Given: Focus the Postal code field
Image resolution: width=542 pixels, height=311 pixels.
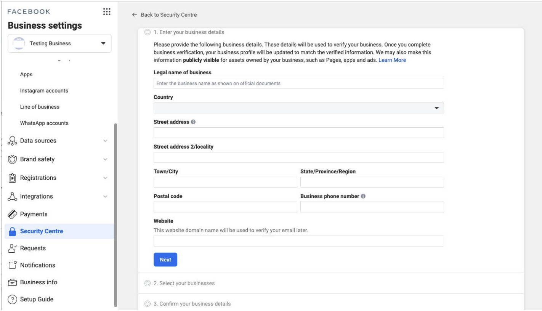Looking at the screenshot, I should click(x=225, y=207).
